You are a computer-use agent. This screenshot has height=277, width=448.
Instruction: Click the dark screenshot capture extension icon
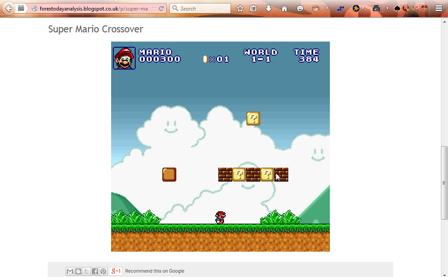[376, 9]
